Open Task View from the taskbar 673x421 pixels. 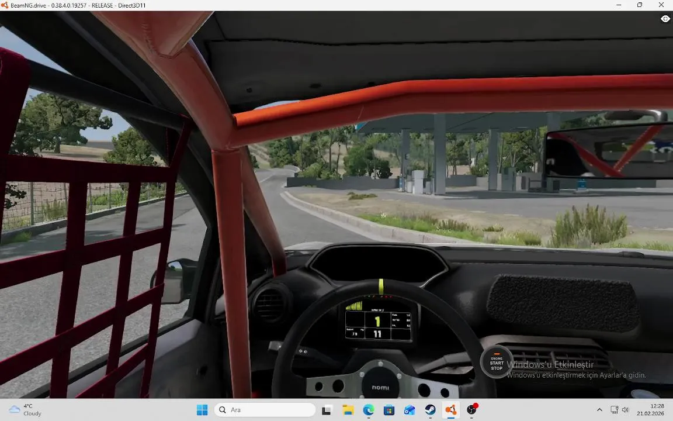(x=327, y=410)
